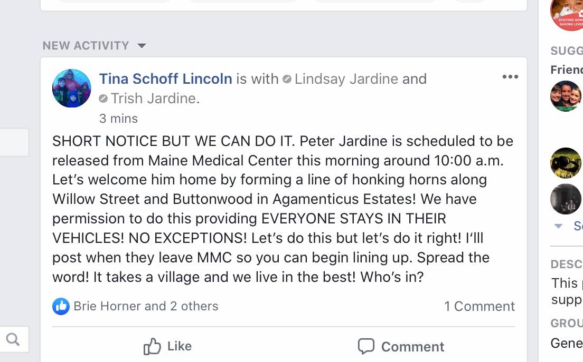Open the post options three-dot menu
The width and height of the screenshot is (583, 362).
[x=510, y=77]
